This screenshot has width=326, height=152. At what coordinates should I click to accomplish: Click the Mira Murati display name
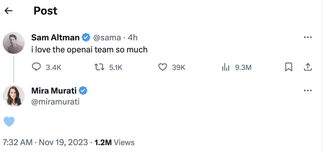(x=54, y=91)
